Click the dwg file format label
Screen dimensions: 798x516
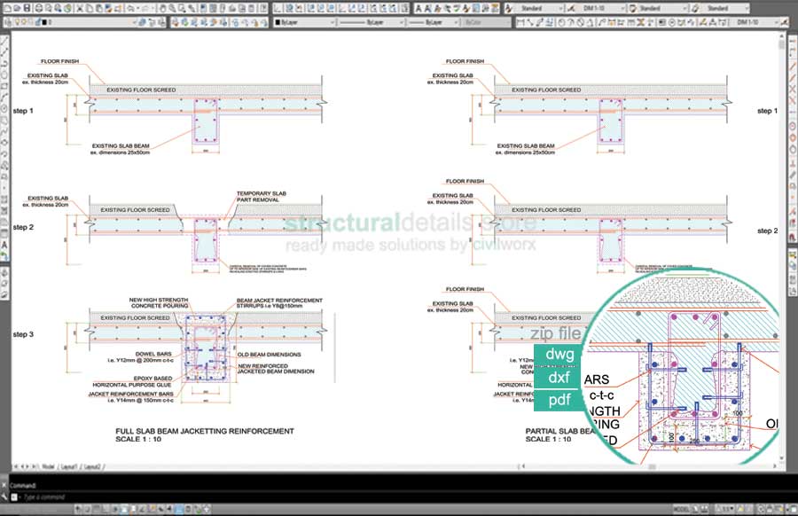[x=559, y=355]
